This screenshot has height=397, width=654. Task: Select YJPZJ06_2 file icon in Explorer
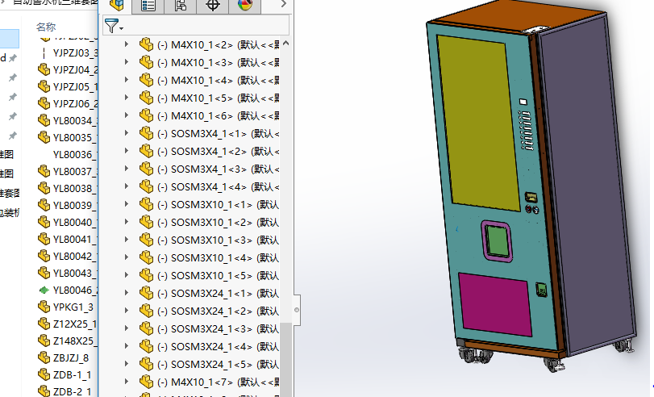(x=44, y=103)
